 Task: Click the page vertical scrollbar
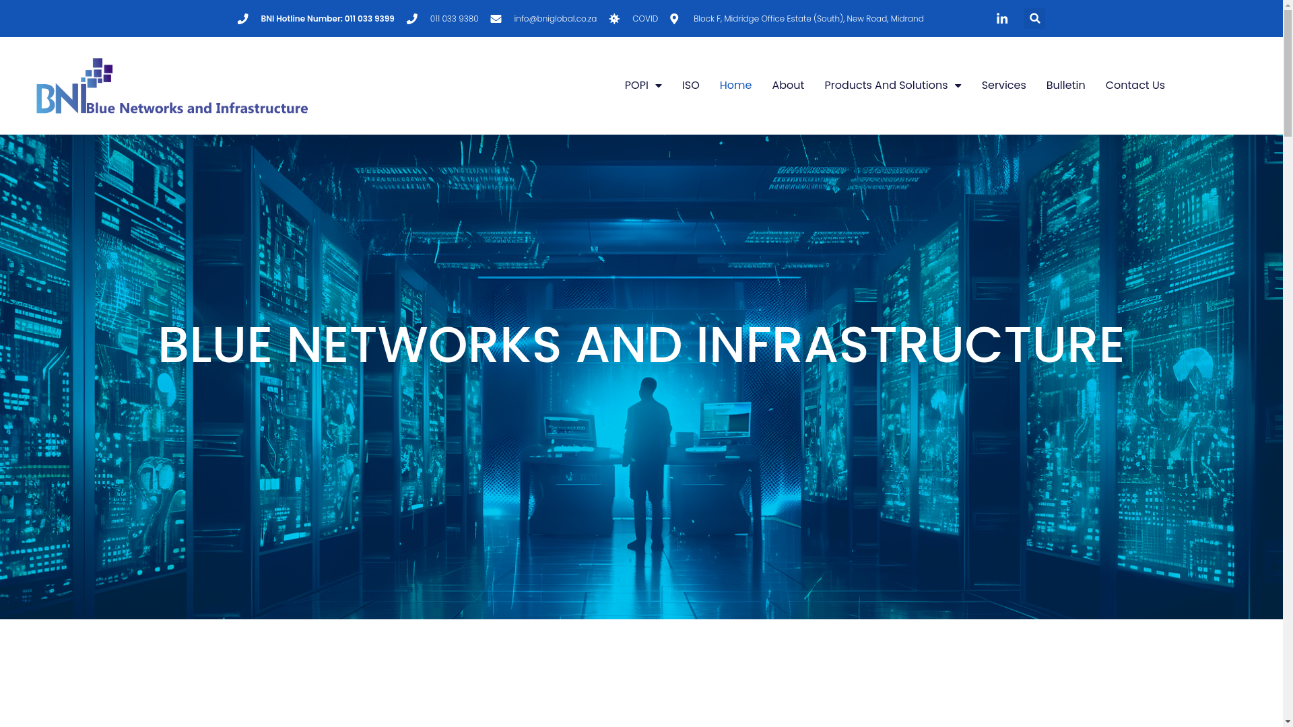pos(1288,363)
